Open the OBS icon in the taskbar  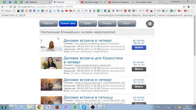(x=93, y=107)
